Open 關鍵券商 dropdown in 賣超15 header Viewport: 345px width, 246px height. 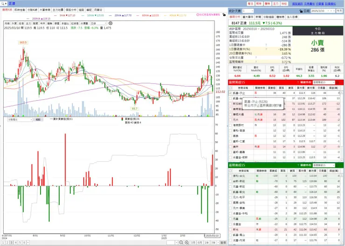pos(324,165)
